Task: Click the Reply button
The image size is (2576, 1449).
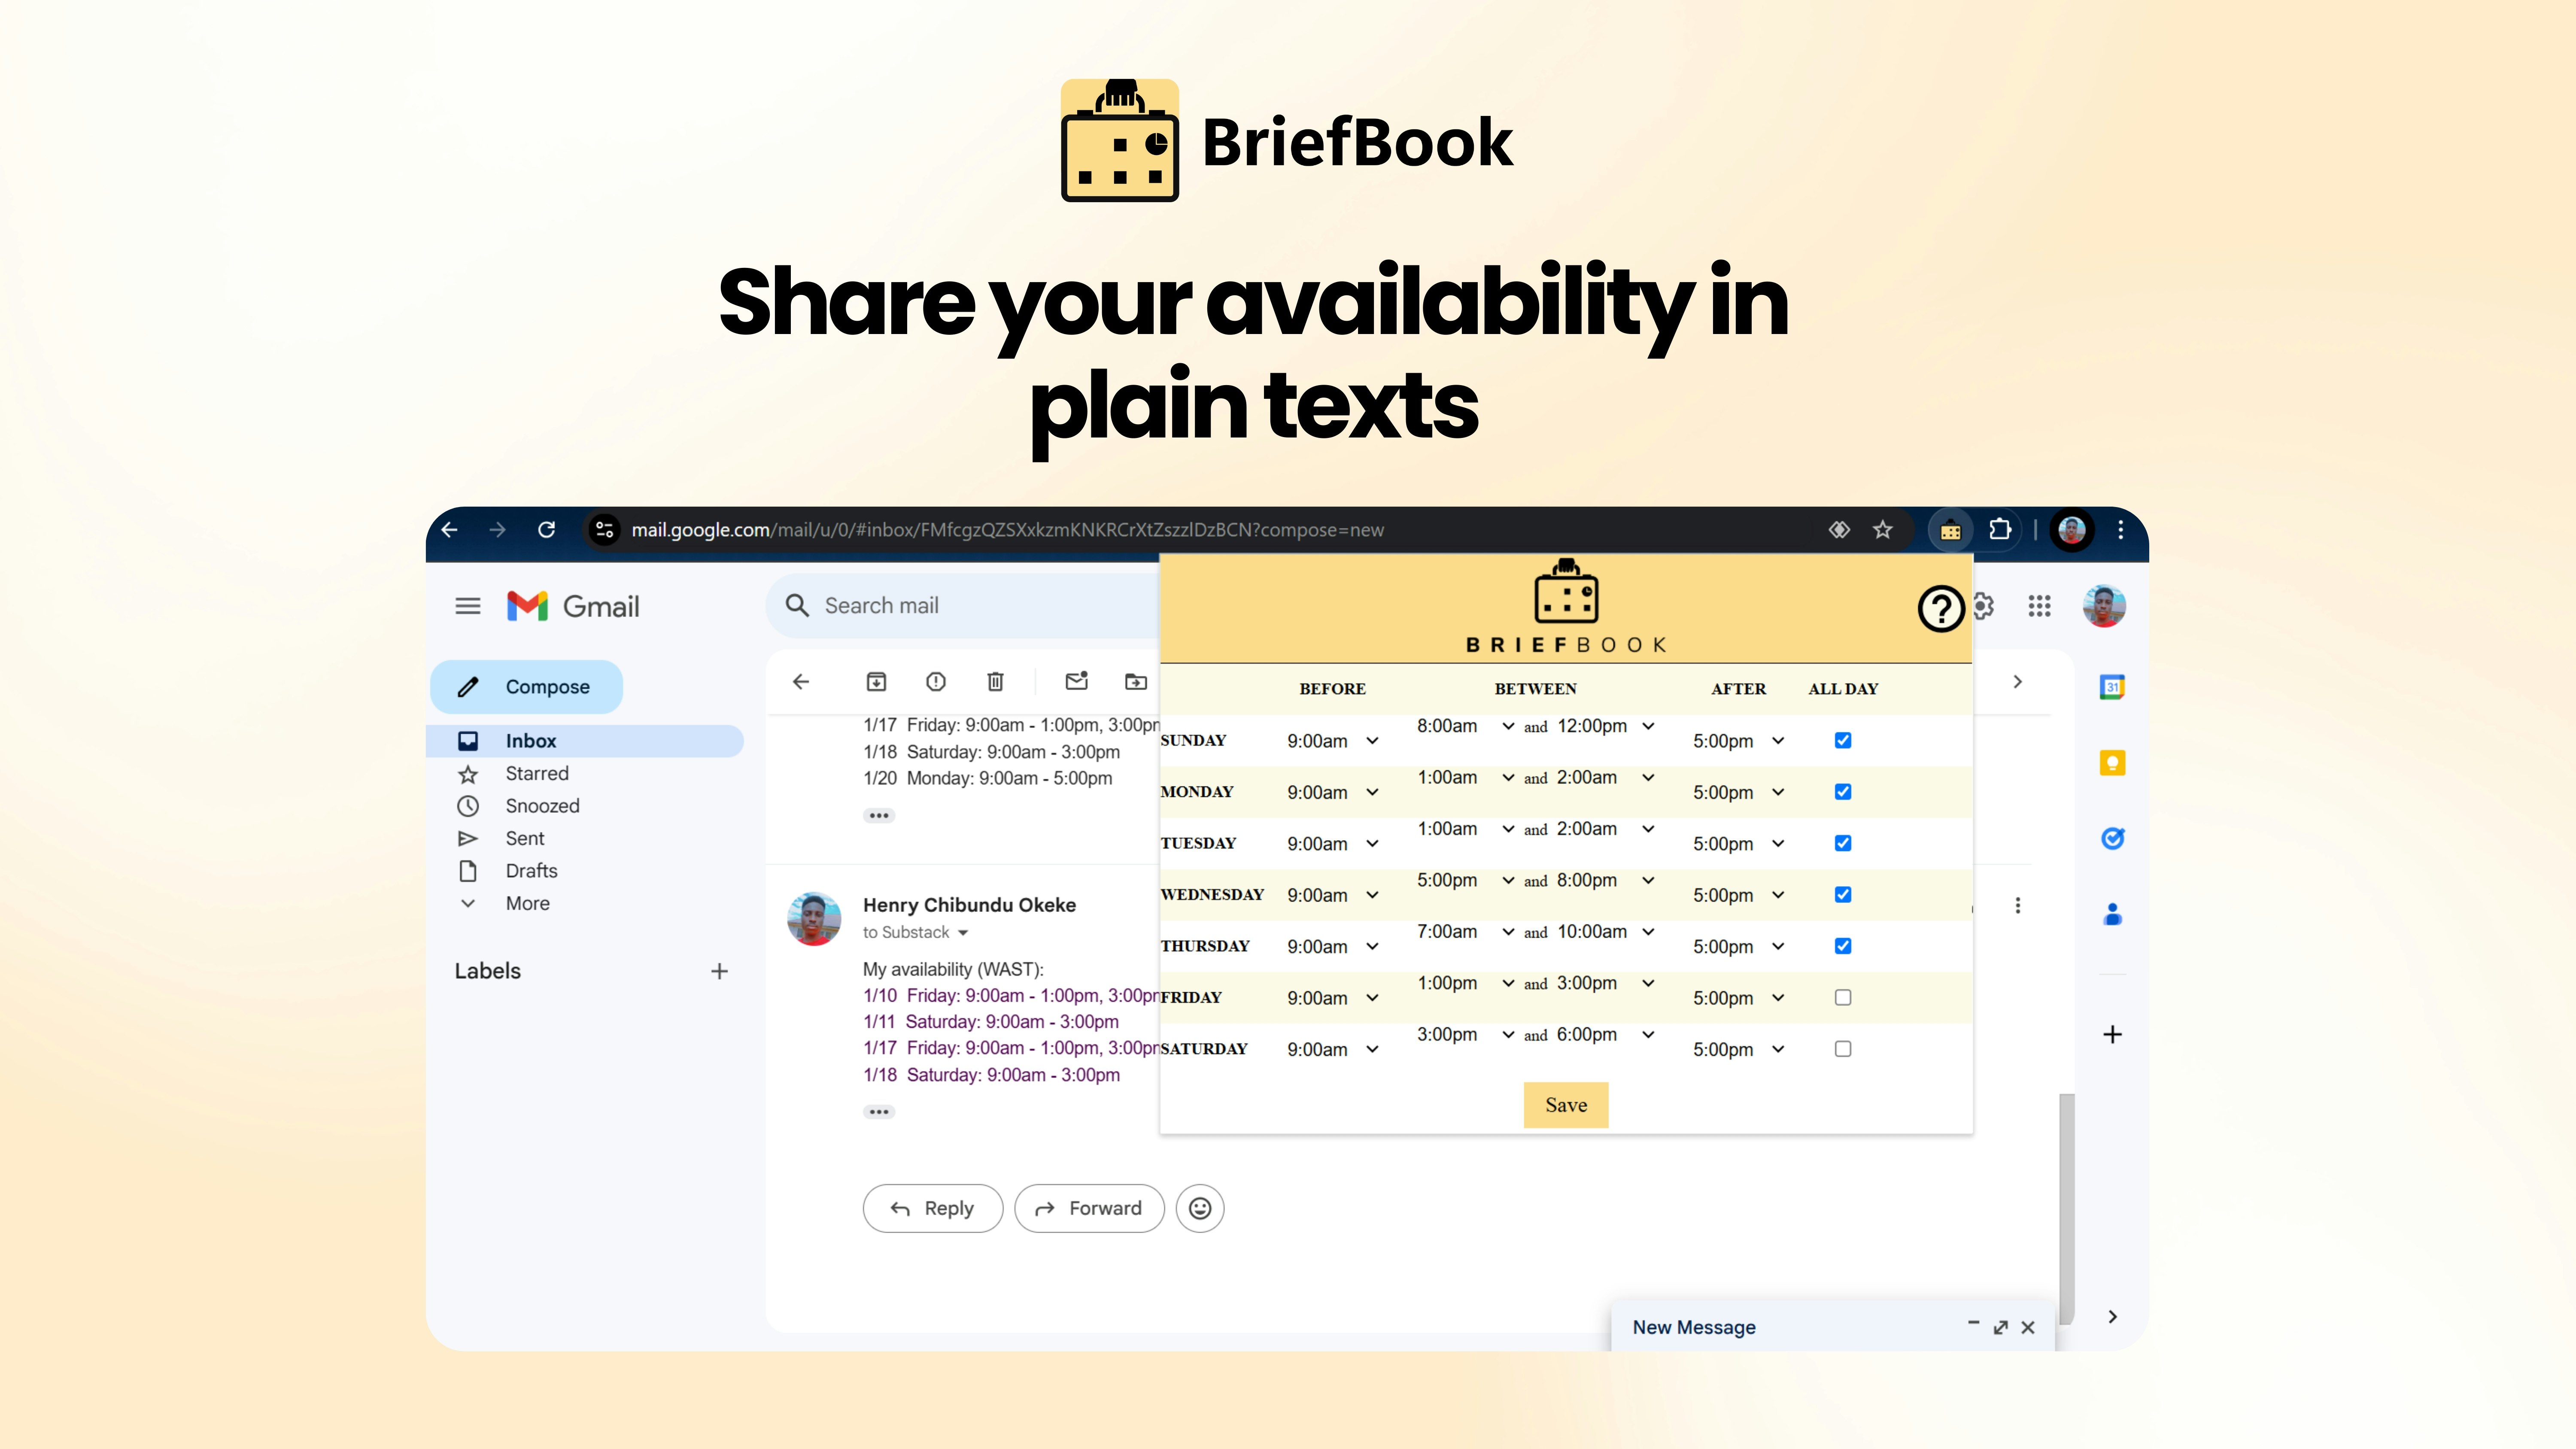Action: tap(932, 1208)
